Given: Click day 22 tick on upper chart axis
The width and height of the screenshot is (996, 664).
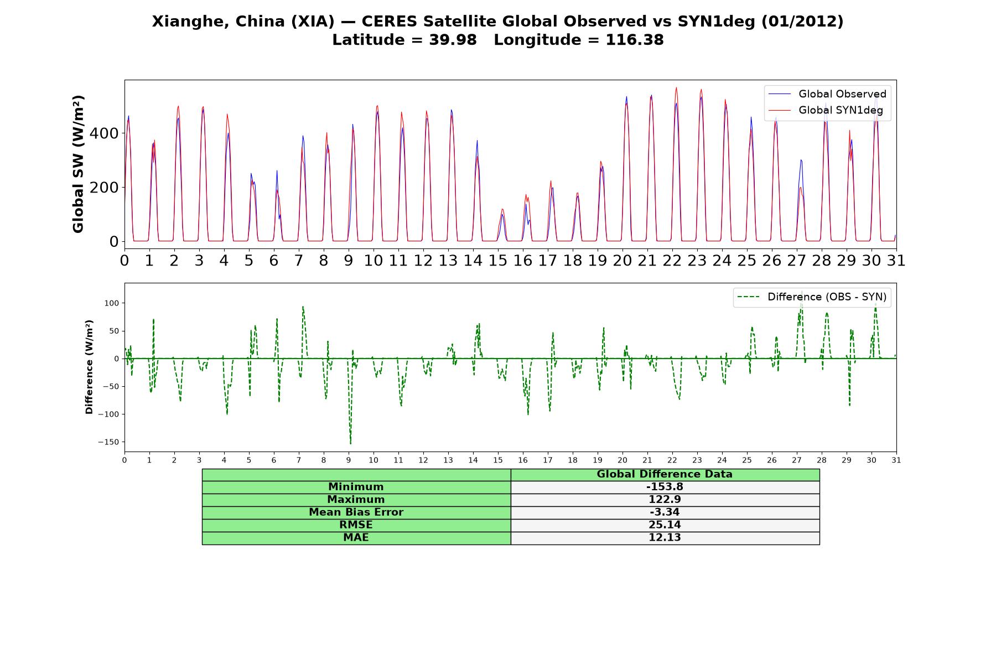Looking at the screenshot, I should (x=672, y=260).
